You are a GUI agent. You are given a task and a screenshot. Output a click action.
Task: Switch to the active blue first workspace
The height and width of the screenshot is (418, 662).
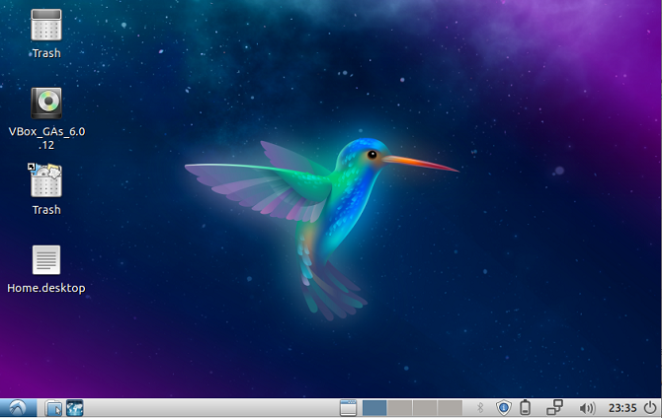coord(374,408)
